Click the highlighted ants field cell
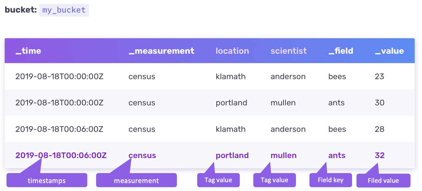 coord(337,155)
